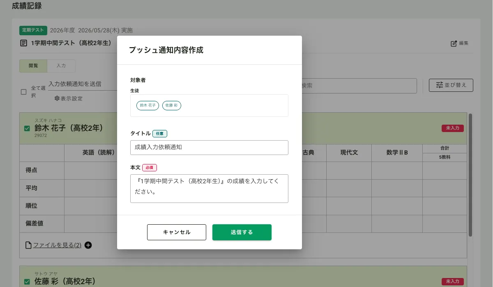Select the 佐藤 彩 recipient chip
Viewport: 493px width, 287px height.
click(172, 105)
